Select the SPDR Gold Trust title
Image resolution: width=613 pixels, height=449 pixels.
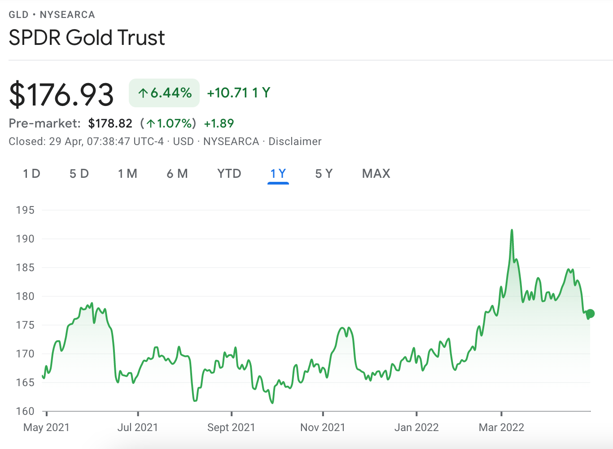click(87, 38)
